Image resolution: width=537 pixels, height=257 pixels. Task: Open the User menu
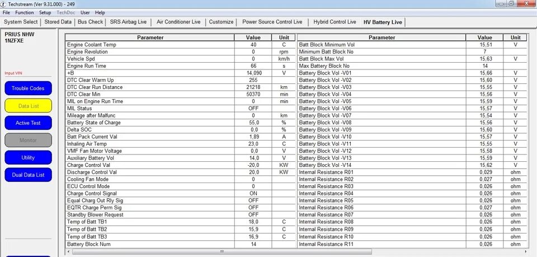[85, 13]
